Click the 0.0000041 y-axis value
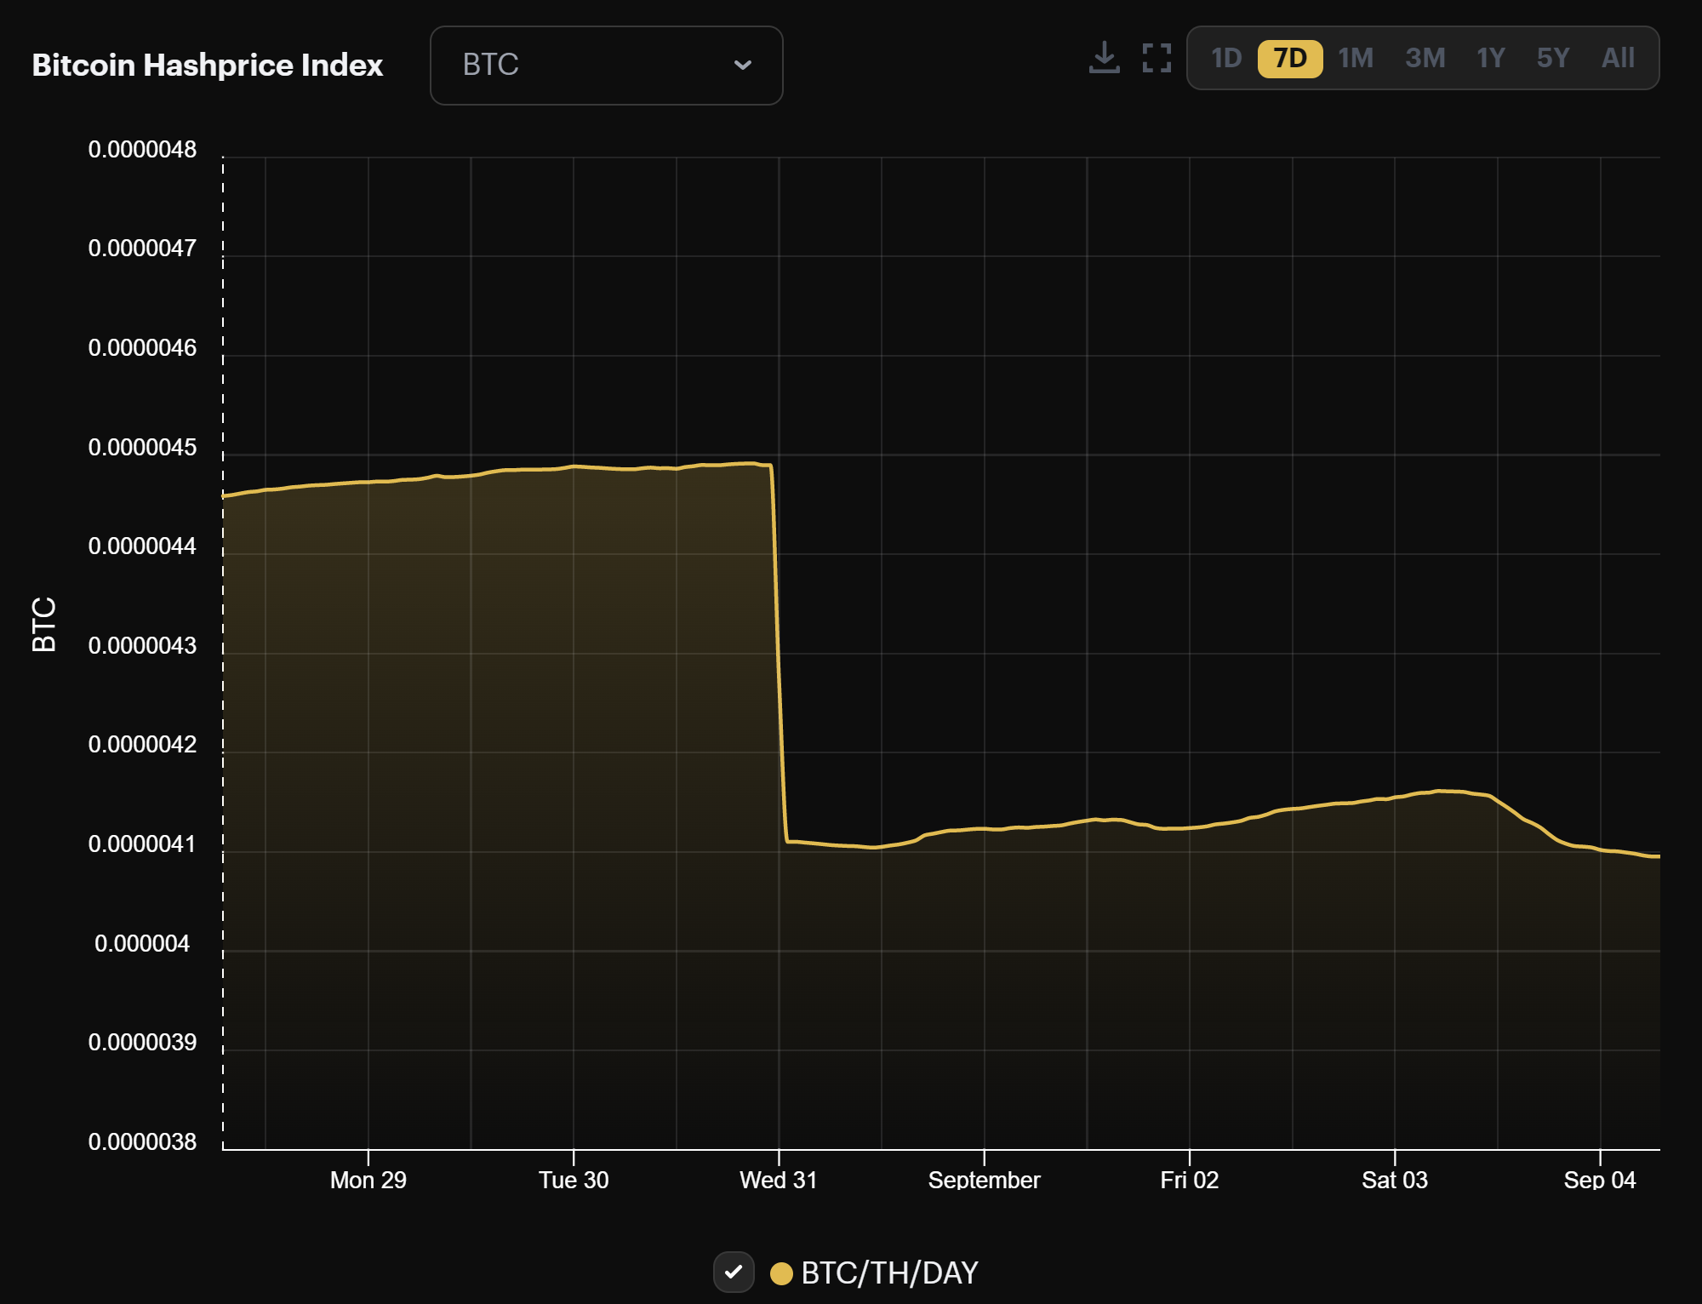Viewport: 1702px width, 1304px height. [142, 844]
